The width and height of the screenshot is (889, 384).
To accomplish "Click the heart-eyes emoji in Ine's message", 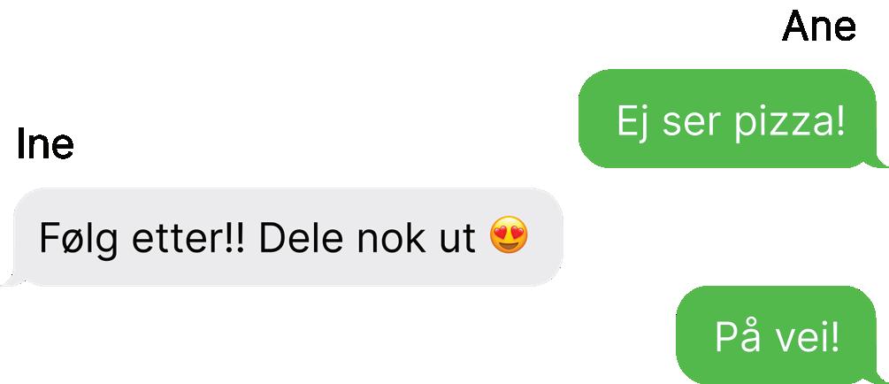I will tap(509, 234).
